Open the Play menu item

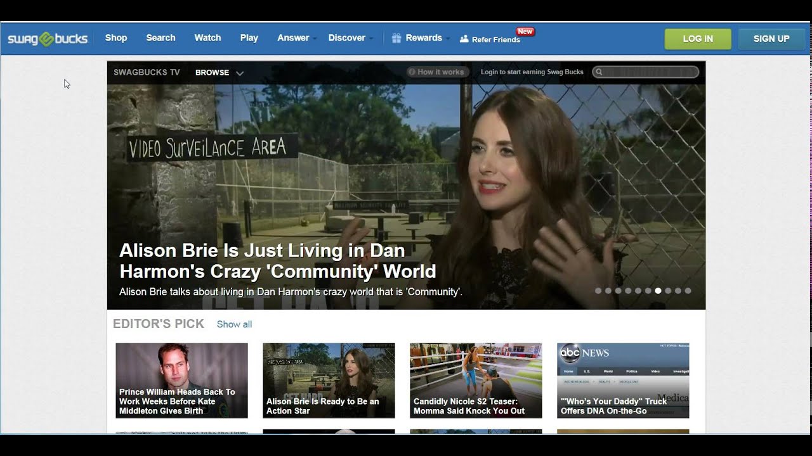[x=249, y=38]
